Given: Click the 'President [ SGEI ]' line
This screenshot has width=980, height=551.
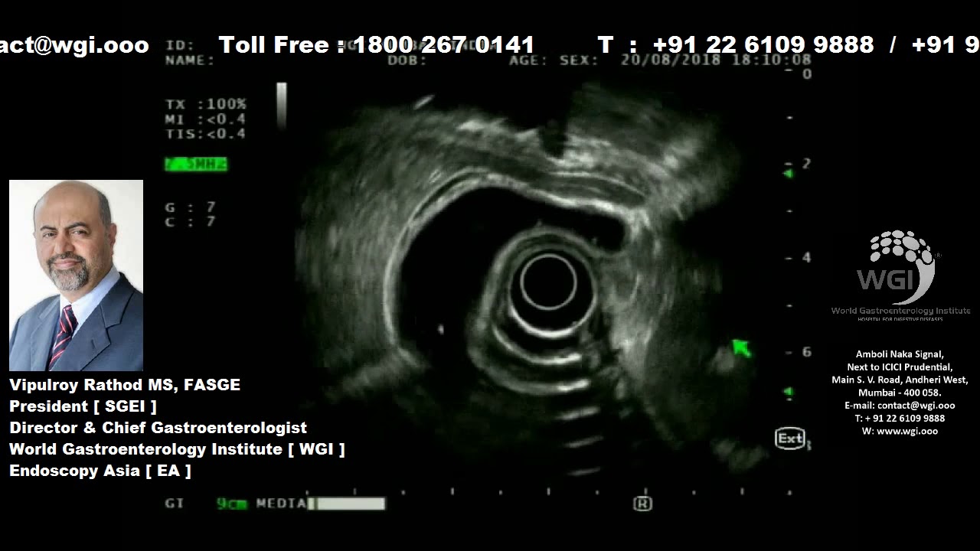Looking at the screenshot, I should [83, 406].
